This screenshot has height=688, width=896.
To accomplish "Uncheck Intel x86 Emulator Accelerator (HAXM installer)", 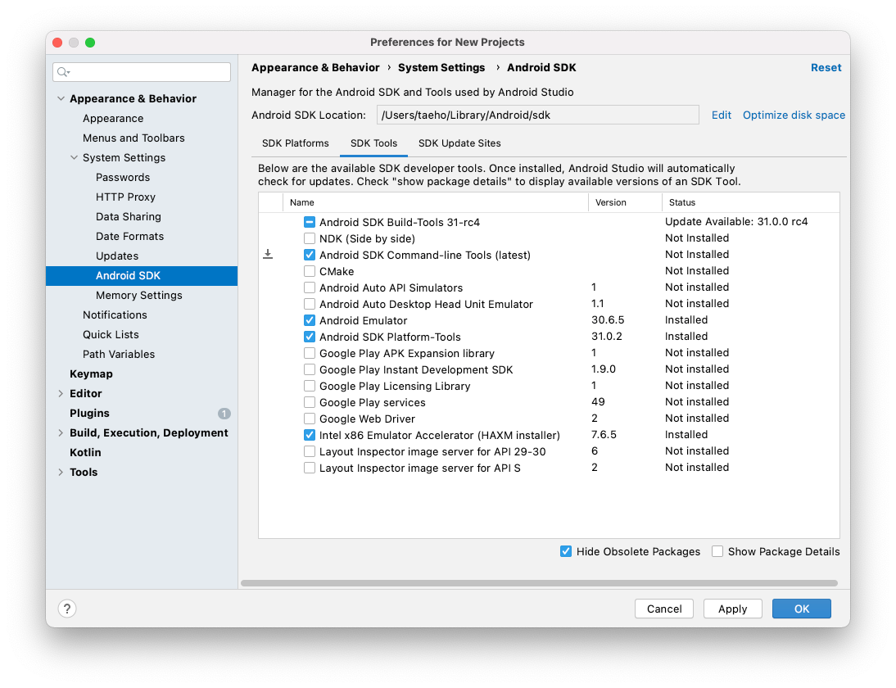I will point(309,435).
